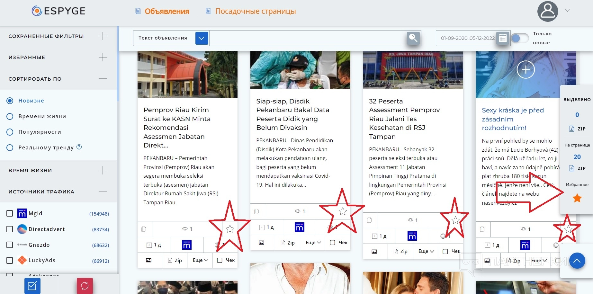Download Zip for Siap-siap, Disdik card
This screenshot has height=294, width=593.
[x=288, y=243]
